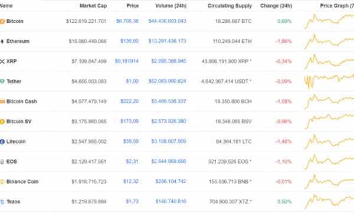Open the Bitcoin Cash coin page
Viewport: 354px width, 212px height.
(x=22, y=101)
